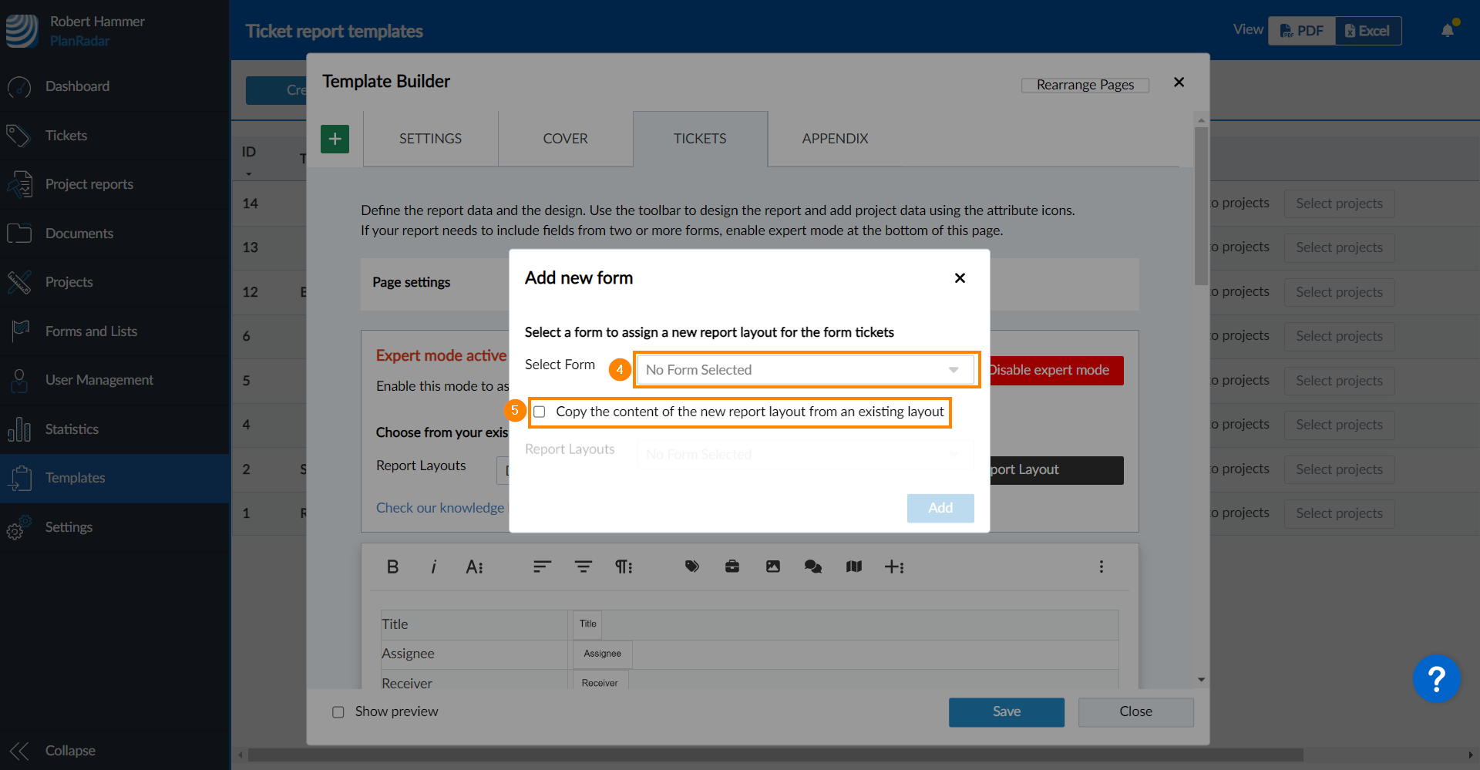Click the Rearrange Pages button

1085,85
